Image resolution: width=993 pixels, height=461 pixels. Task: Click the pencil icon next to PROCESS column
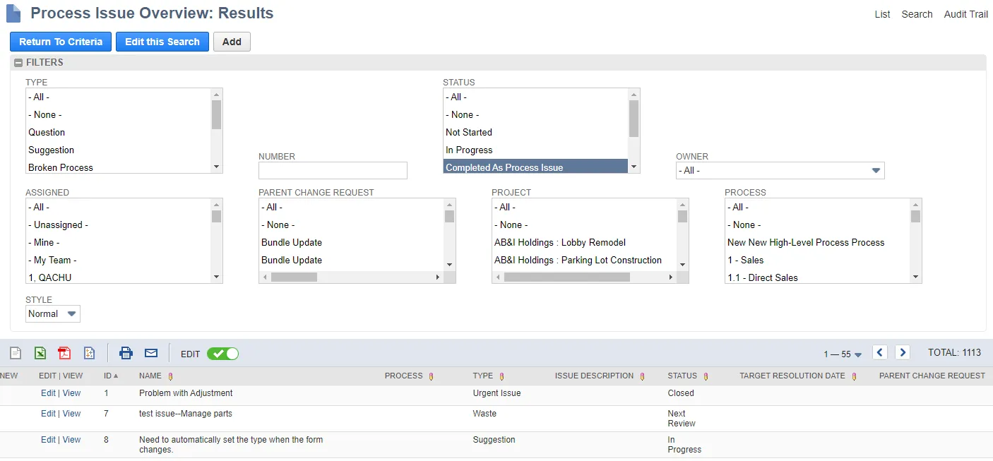click(x=431, y=376)
